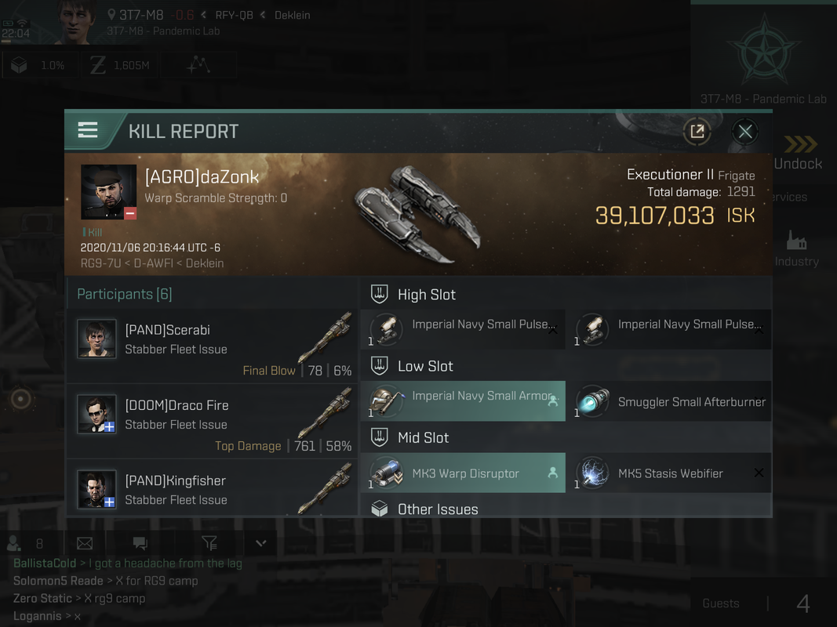Expand the chat panel chevron

(x=260, y=543)
